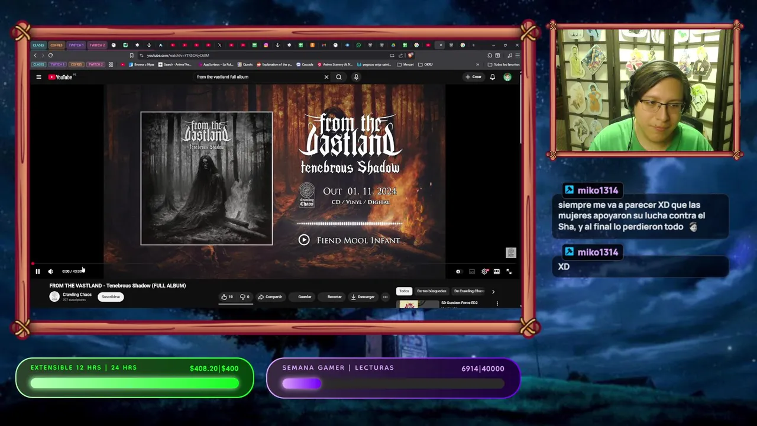Expand the TWITCH 2 tab group
The image size is (757, 426).
coord(97,45)
